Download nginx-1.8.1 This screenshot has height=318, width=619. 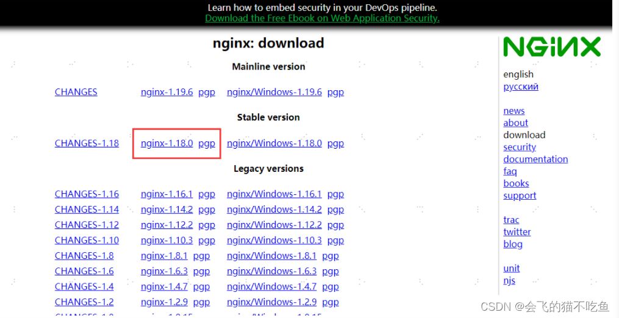[x=164, y=256]
